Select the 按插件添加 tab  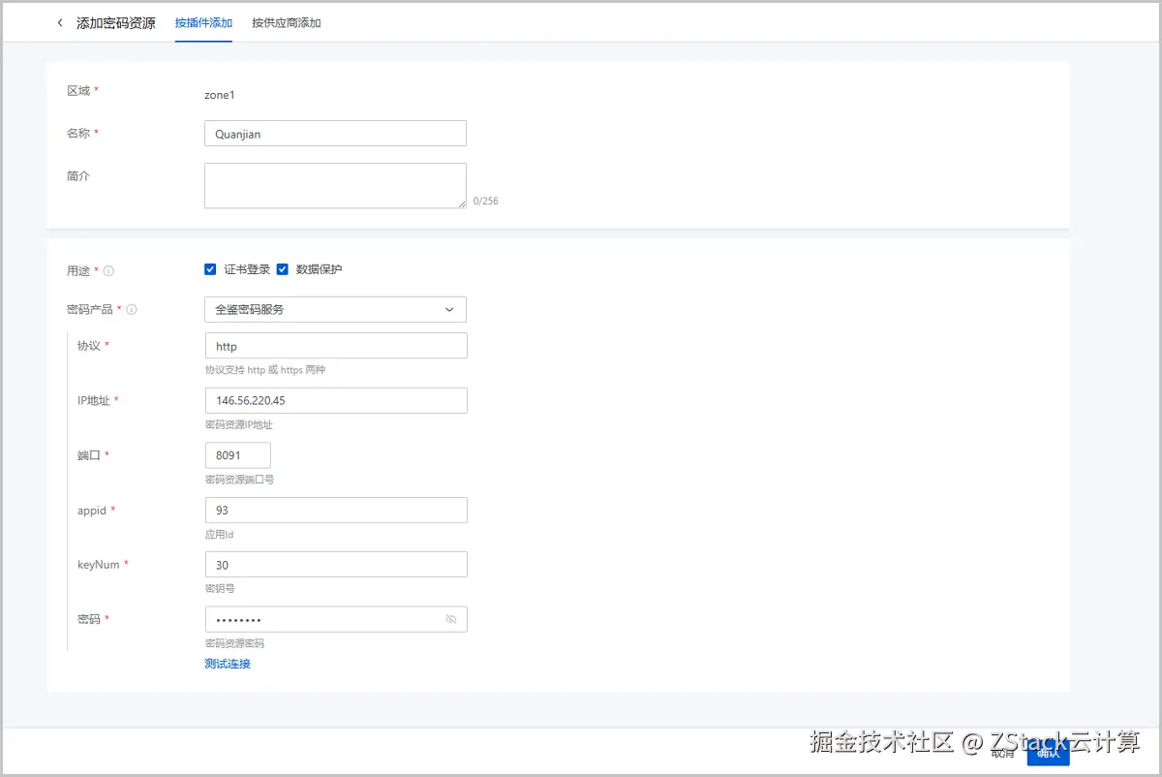coord(202,21)
